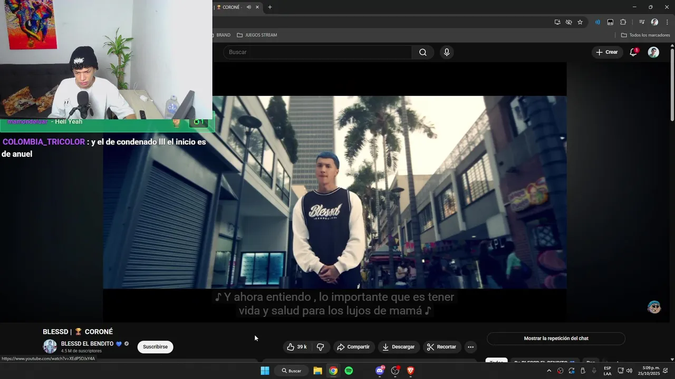
Task: Open more actions three-dot menu
Action: coord(470,347)
